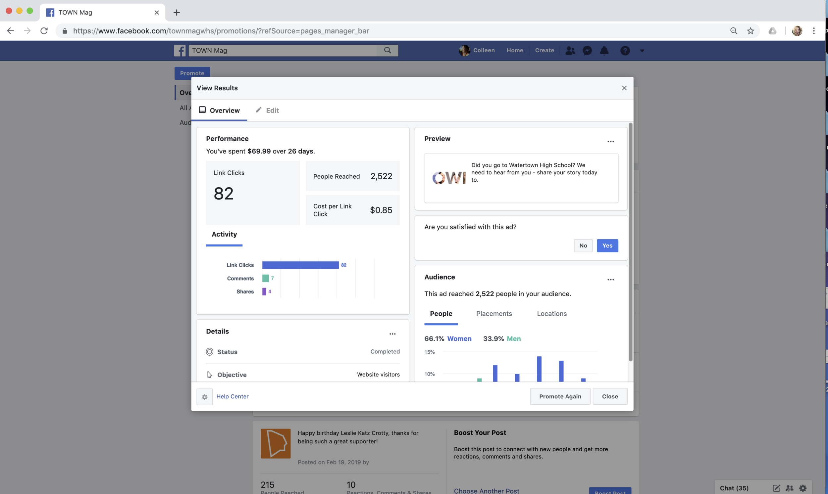
Task: Open Audience card options menu
Action: (610, 280)
